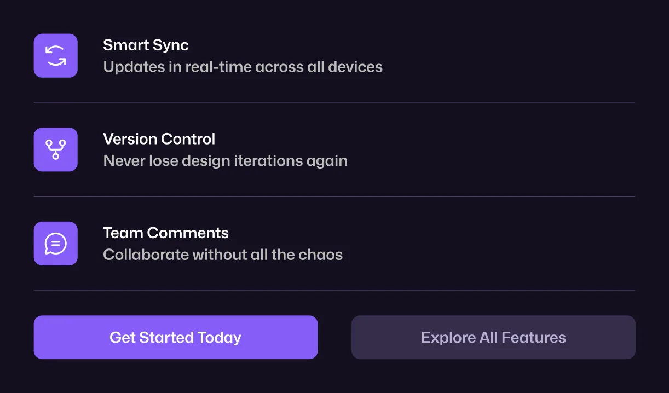Click divider line below Version Control row
Viewport: 669px width, 393px height.
click(x=334, y=196)
